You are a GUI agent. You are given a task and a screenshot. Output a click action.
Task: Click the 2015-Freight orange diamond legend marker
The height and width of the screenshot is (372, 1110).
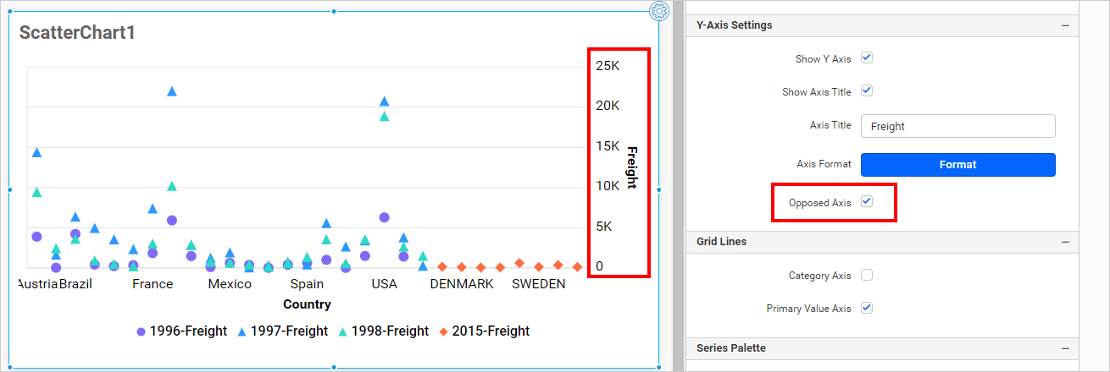pos(443,331)
